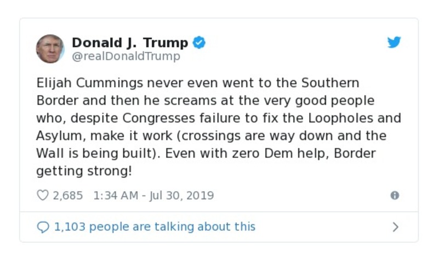The image size is (438, 269).
Task: Click the Twitter info icon
Action: [x=394, y=195]
